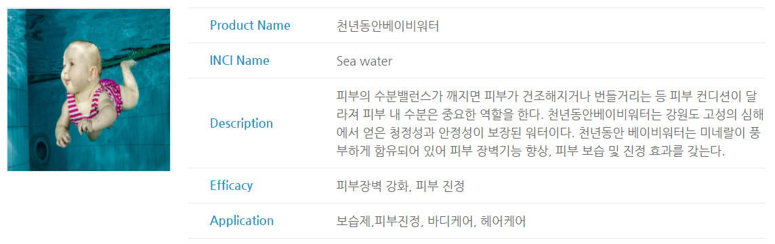Viewport: 775px width, 244px height.
Task: Click the pool drain in the photo
Action: point(39,147)
